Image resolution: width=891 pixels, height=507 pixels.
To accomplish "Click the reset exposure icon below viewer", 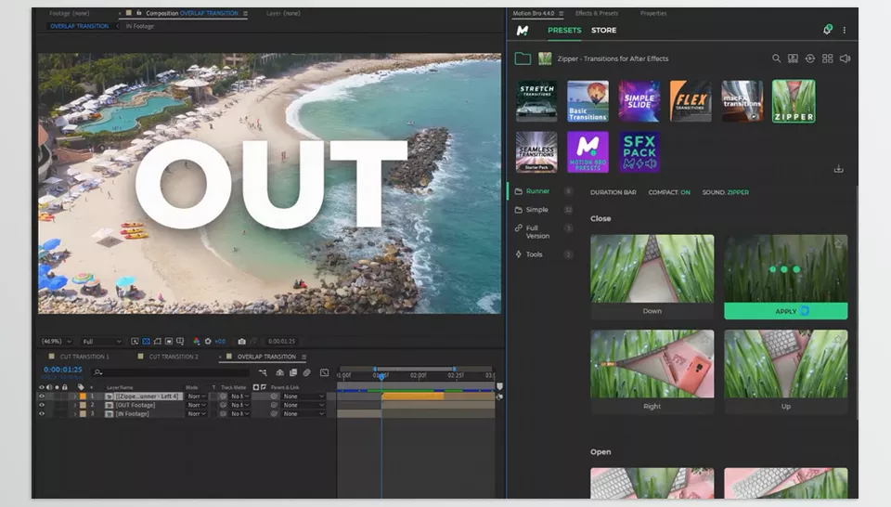I will click(208, 341).
